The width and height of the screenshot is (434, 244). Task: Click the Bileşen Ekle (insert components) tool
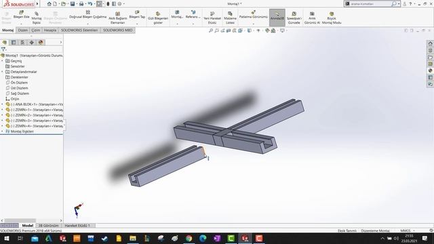click(21, 15)
